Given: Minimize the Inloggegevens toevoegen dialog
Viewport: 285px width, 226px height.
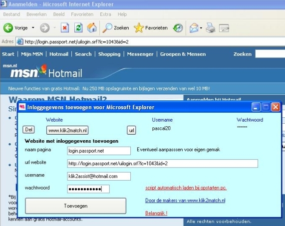Looking at the screenshot, I should (256, 107).
